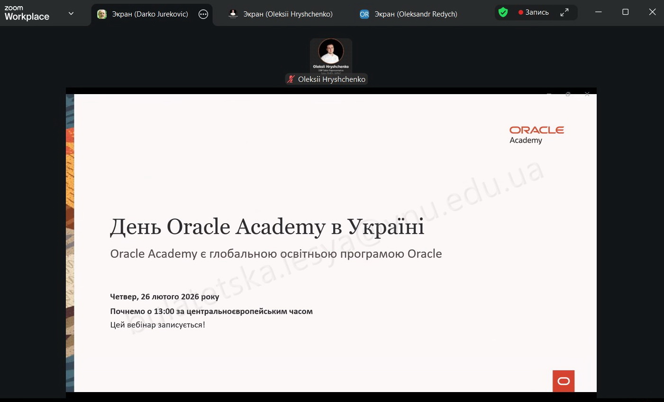Click the red recording indicator "Запись"

[x=534, y=12]
